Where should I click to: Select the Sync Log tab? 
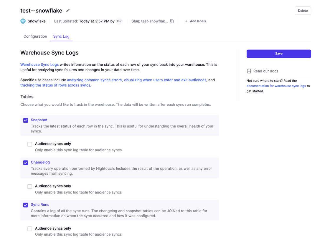click(61, 37)
